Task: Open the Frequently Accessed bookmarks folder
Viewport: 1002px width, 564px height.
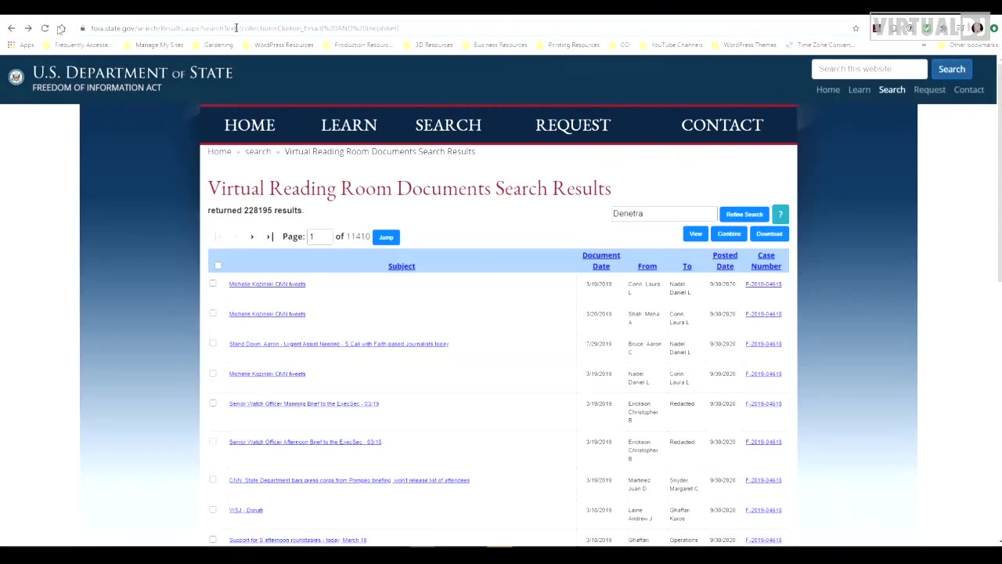Action: tap(76, 45)
